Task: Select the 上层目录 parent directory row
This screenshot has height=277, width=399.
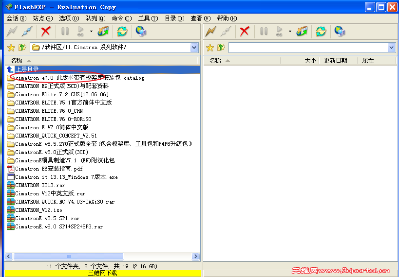Action: click(x=102, y=69)
